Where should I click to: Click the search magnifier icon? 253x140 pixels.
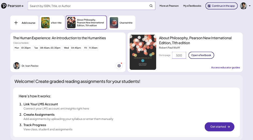pos(151,6)
